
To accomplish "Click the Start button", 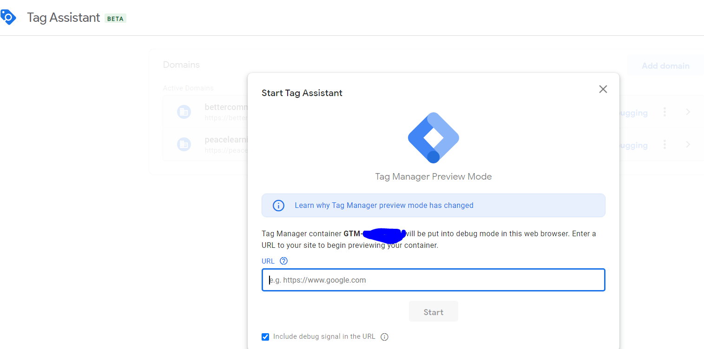I will pos(434,312).
